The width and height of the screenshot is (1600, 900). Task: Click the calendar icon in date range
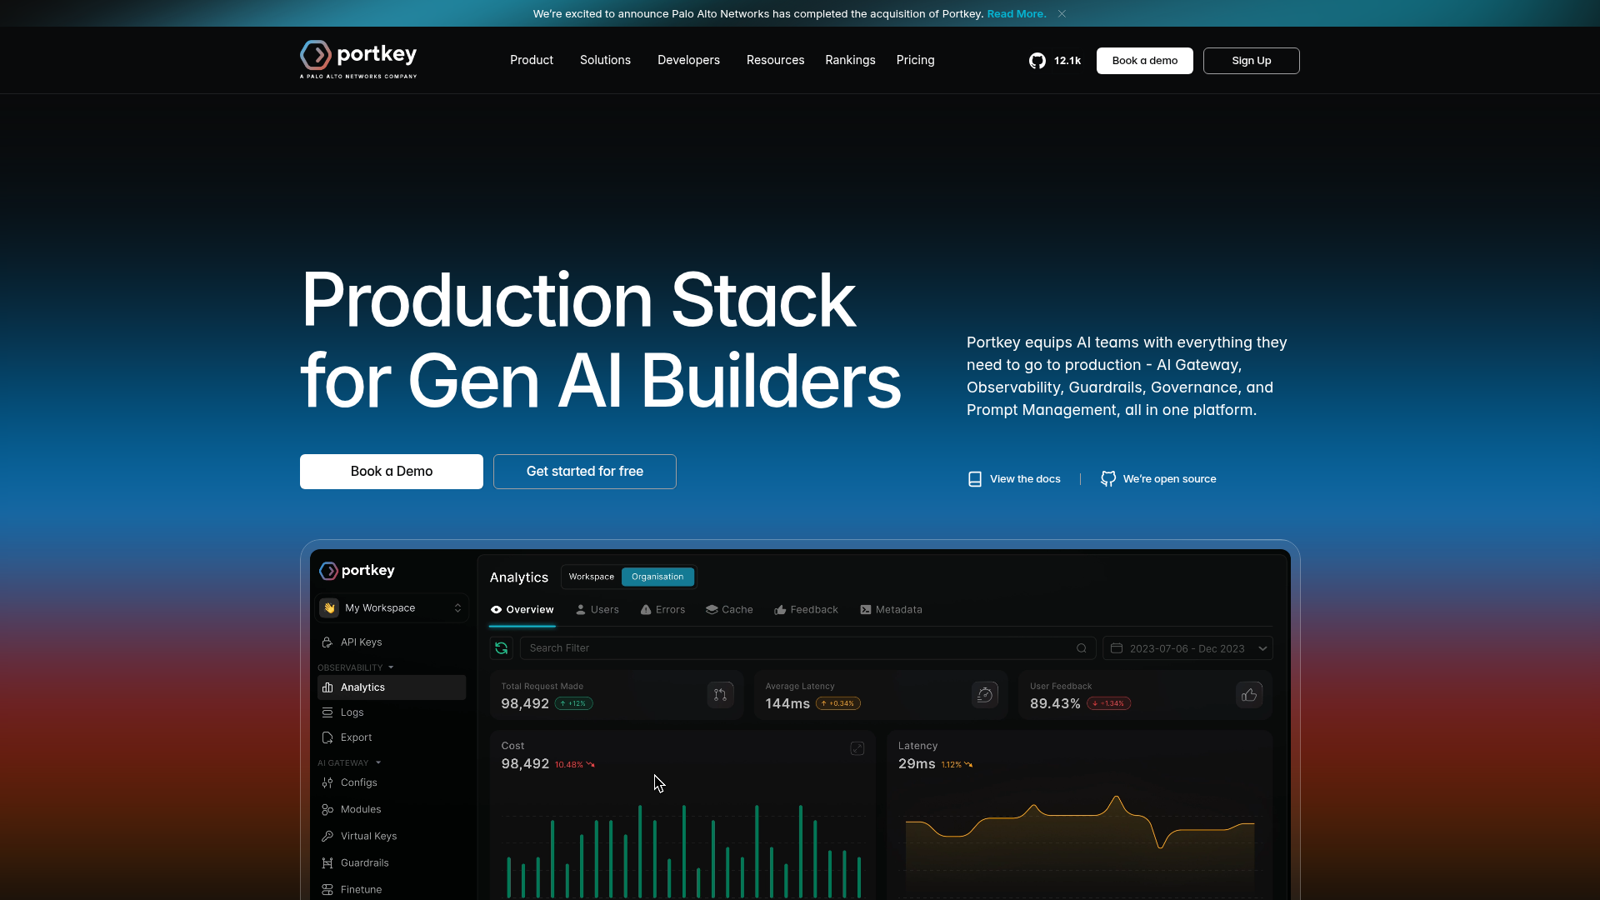click(1117, 648)
